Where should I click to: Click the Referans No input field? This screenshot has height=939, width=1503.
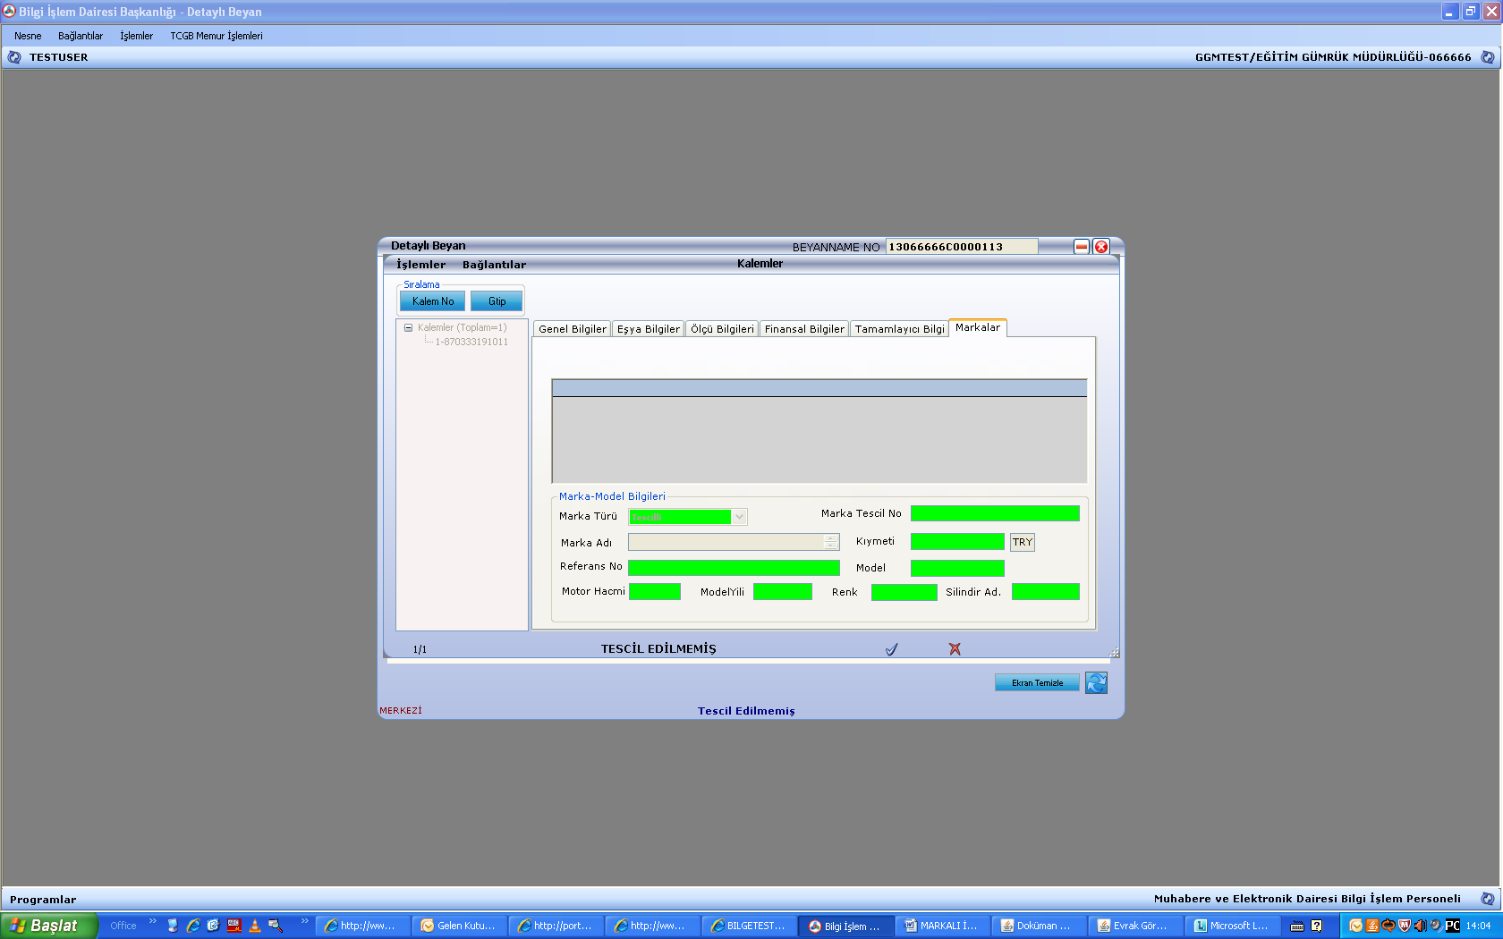point(734,568)
